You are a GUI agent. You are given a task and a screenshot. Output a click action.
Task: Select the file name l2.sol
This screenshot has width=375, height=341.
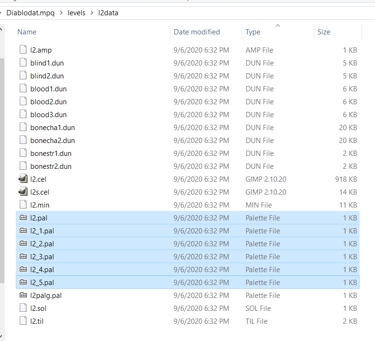click(38, 308)
